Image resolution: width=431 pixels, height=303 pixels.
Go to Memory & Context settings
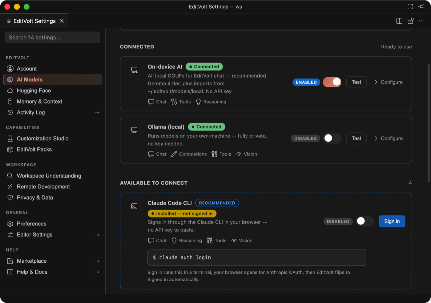tap(53, 101)
